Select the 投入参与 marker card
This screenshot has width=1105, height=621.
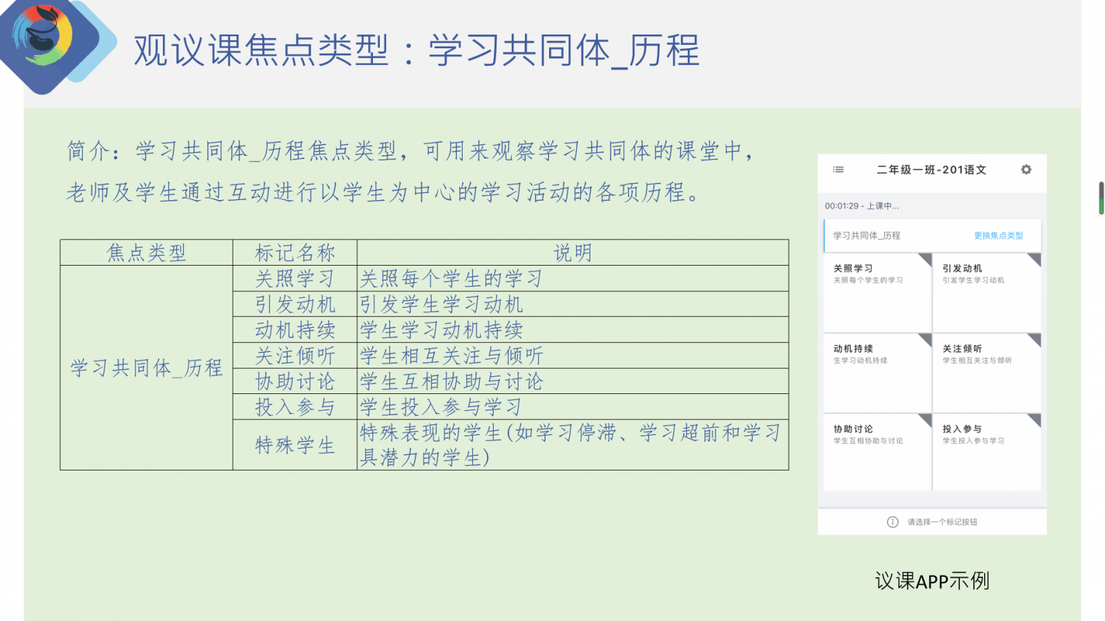point(986,453)
